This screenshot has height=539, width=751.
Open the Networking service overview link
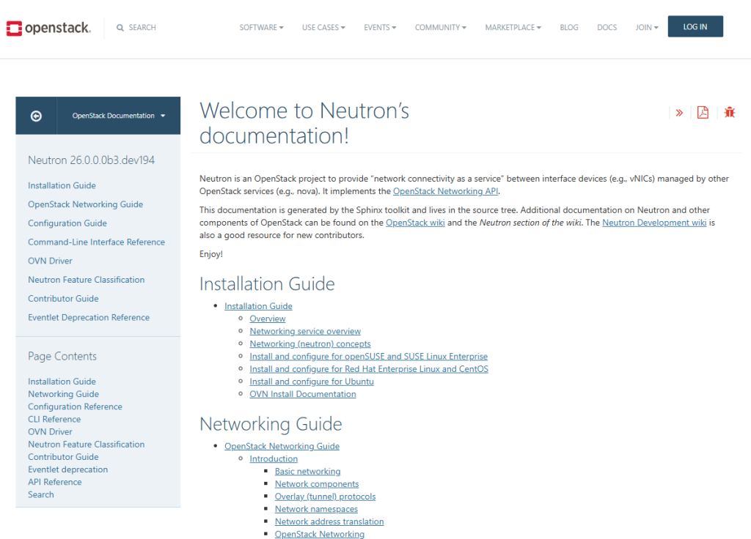(305, 332)
